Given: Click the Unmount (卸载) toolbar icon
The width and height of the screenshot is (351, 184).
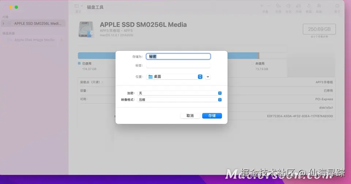Looking at the screenshot, I should pos(319,6).
